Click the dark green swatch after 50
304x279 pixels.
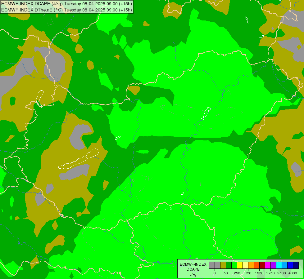[x=229, y=265]
